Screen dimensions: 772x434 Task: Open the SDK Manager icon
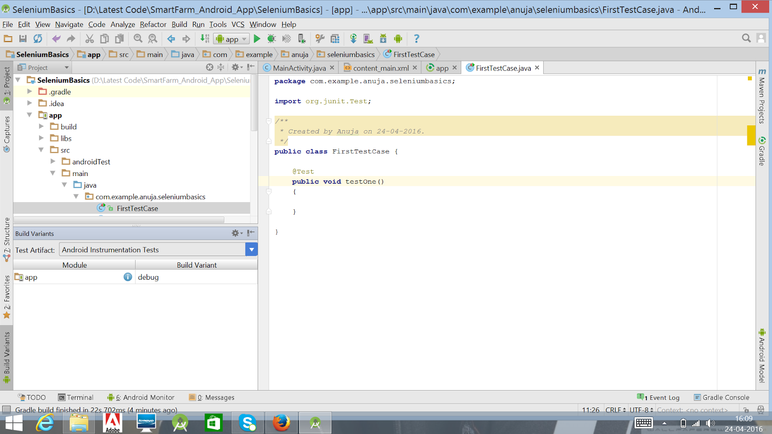tap(383, 39)
